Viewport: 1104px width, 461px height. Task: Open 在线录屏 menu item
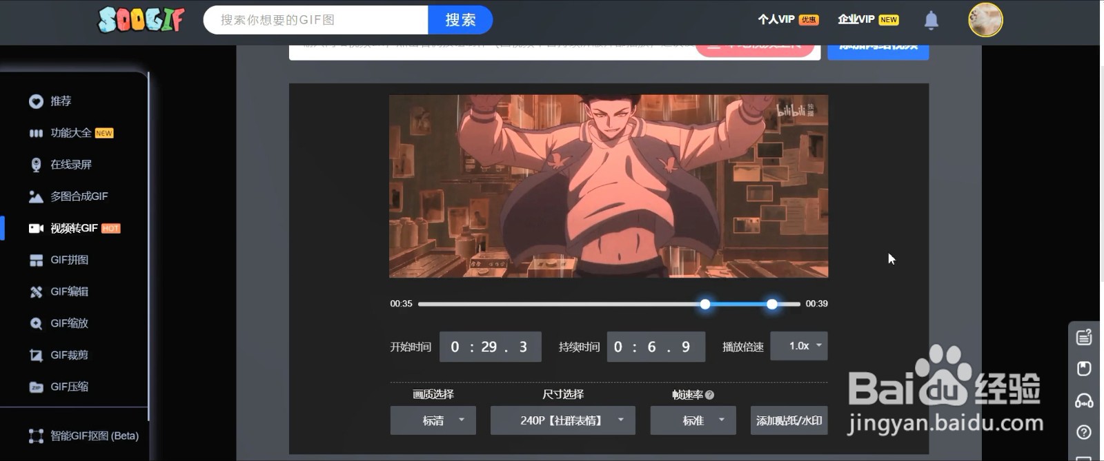click(x=71, y=165)
